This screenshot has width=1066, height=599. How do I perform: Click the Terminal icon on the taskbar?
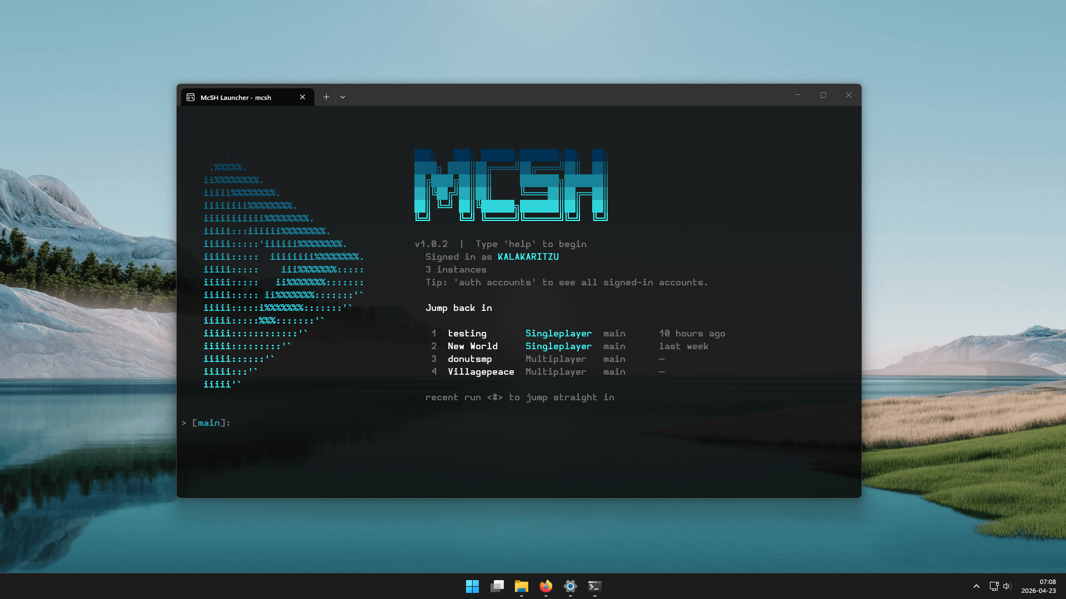(594, 586)
